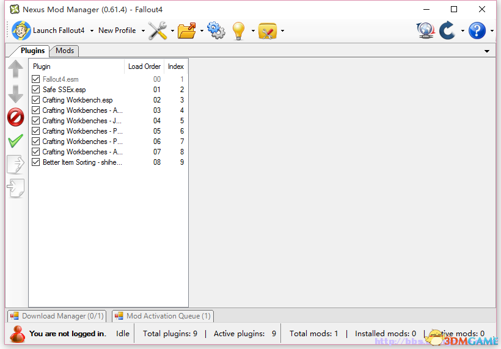
Task: Toggle the Crafting Workbench.esp checkbox
Action: pyautogui.click(x=36, y=100)
